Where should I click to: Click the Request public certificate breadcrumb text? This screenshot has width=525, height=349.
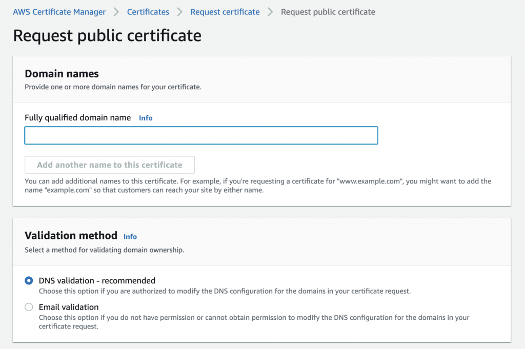(x=328, y=12)
